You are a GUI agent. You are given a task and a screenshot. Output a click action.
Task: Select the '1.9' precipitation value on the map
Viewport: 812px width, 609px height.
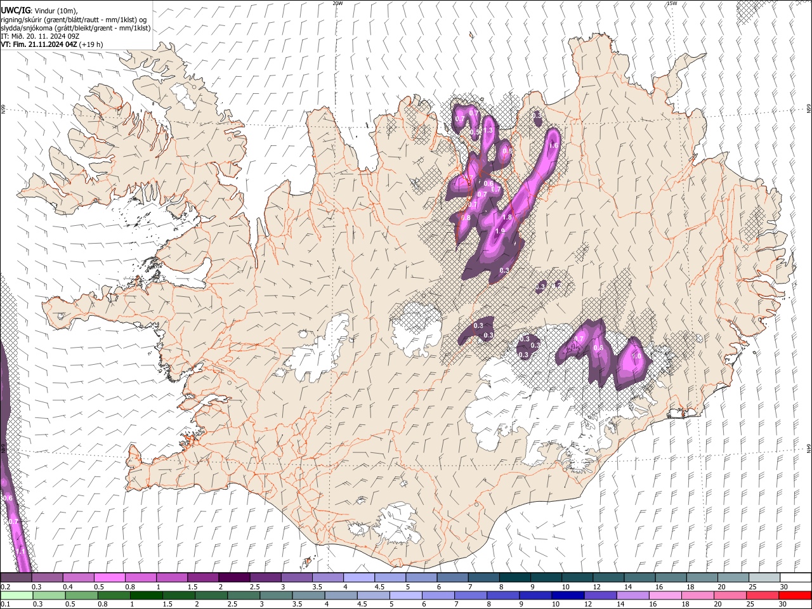click(x=500, y=232)
